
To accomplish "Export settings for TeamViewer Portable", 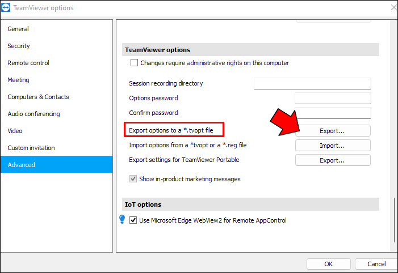I will pos(332,160).
